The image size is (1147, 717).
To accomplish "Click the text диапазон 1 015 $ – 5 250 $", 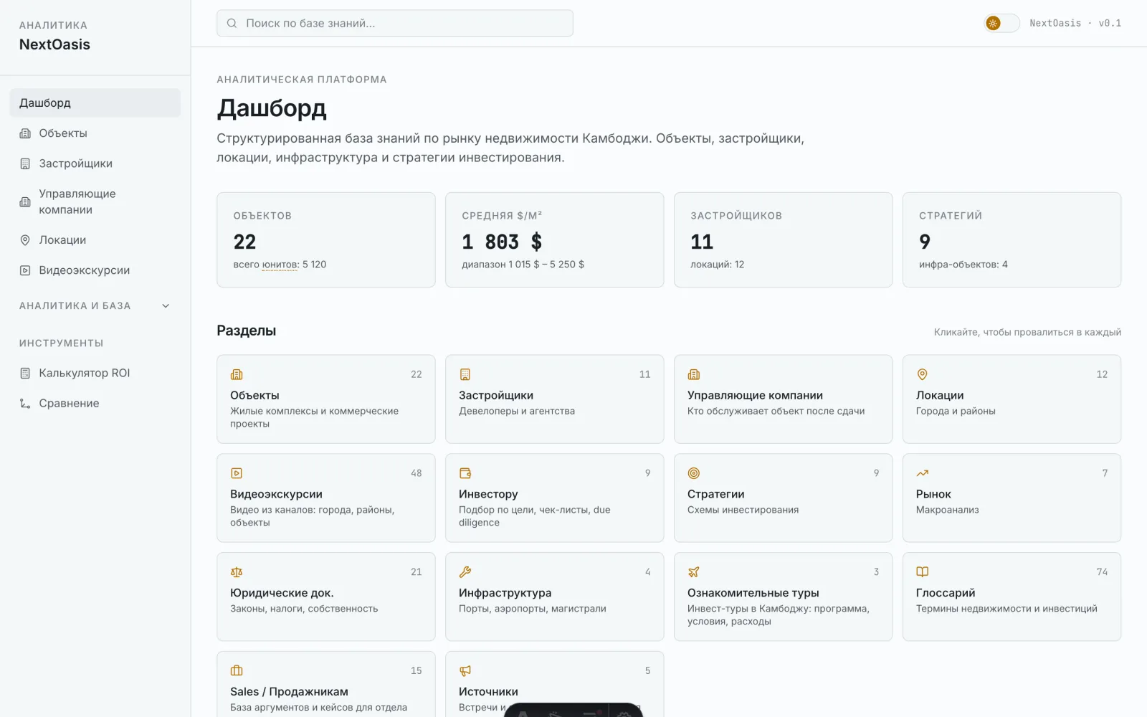I will (523, 265).
